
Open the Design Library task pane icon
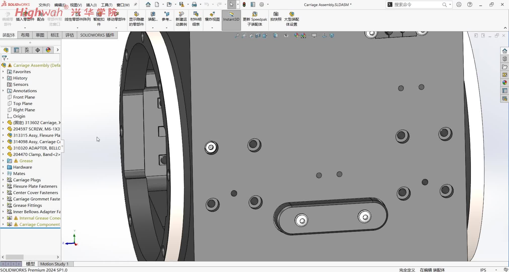click(504, 59)
